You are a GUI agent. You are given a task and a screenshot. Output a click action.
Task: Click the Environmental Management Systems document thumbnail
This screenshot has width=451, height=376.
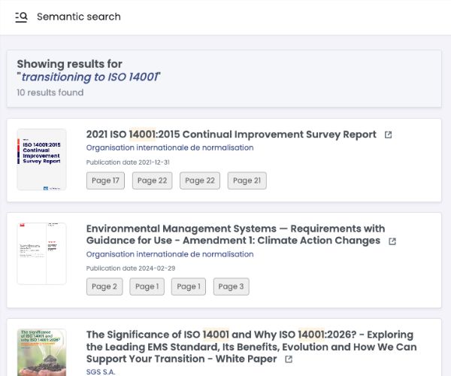(x=41, y=254)
